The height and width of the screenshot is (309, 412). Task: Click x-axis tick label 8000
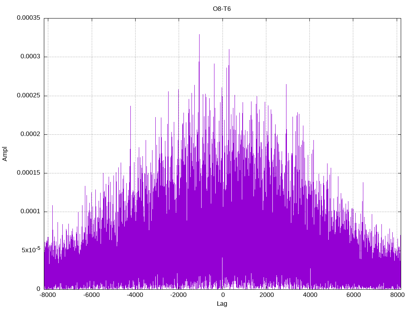397,295
